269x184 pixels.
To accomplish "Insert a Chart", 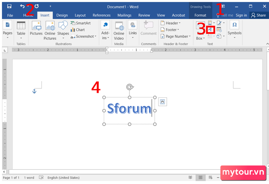I will [78, 30].
